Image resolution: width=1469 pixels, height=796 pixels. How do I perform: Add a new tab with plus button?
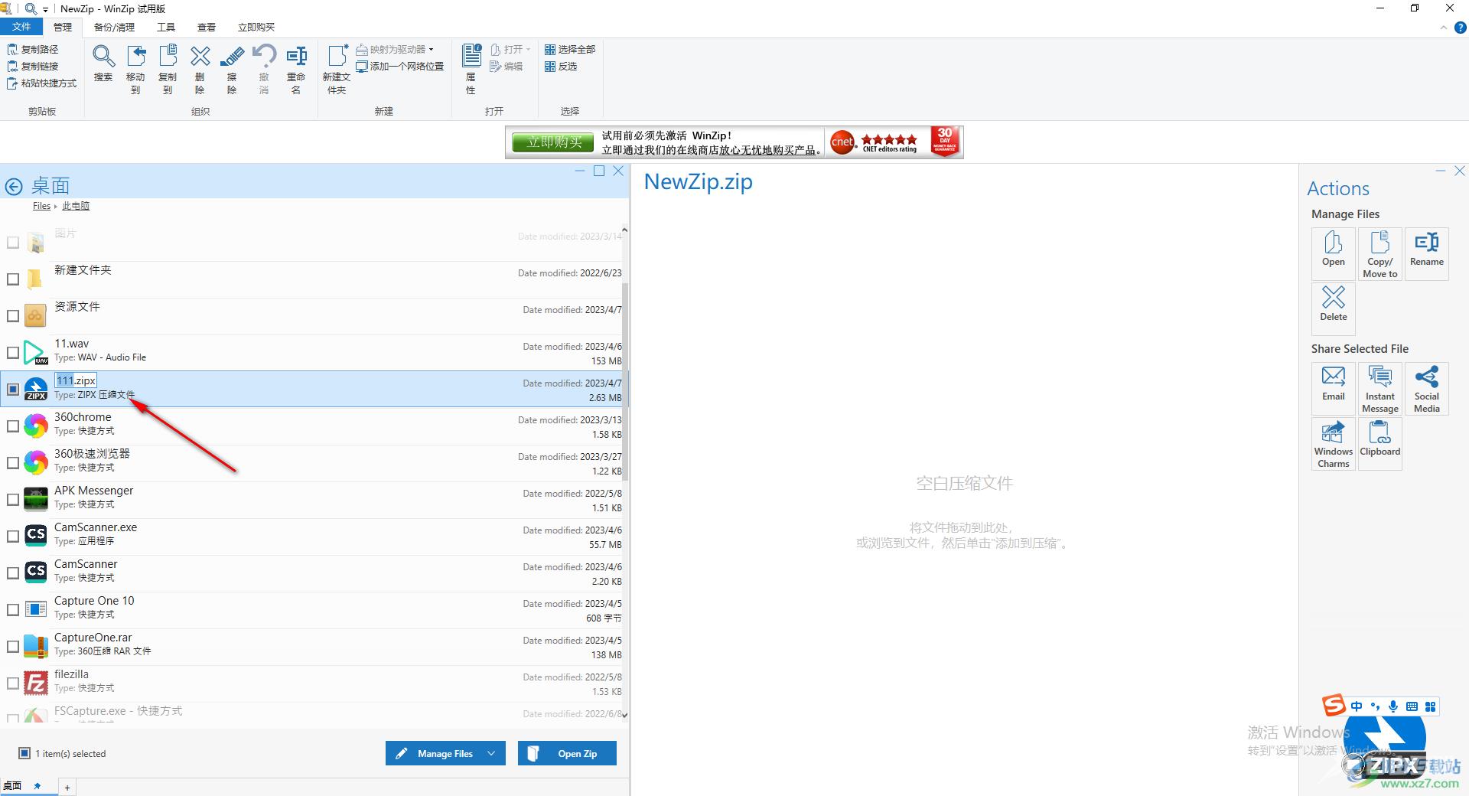(x=67, y=788)
